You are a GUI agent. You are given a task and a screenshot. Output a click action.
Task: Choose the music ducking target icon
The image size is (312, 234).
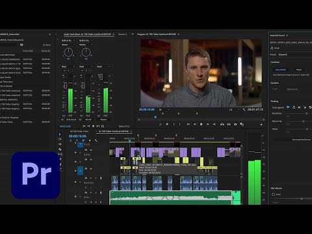[x=294, y=107]
